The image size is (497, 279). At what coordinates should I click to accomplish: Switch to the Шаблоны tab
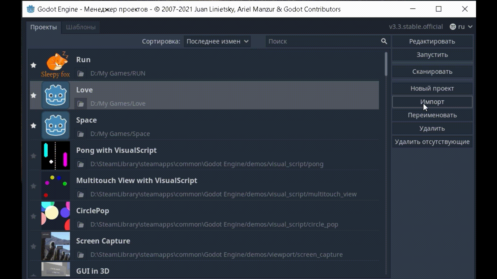(x=81, y=27)
